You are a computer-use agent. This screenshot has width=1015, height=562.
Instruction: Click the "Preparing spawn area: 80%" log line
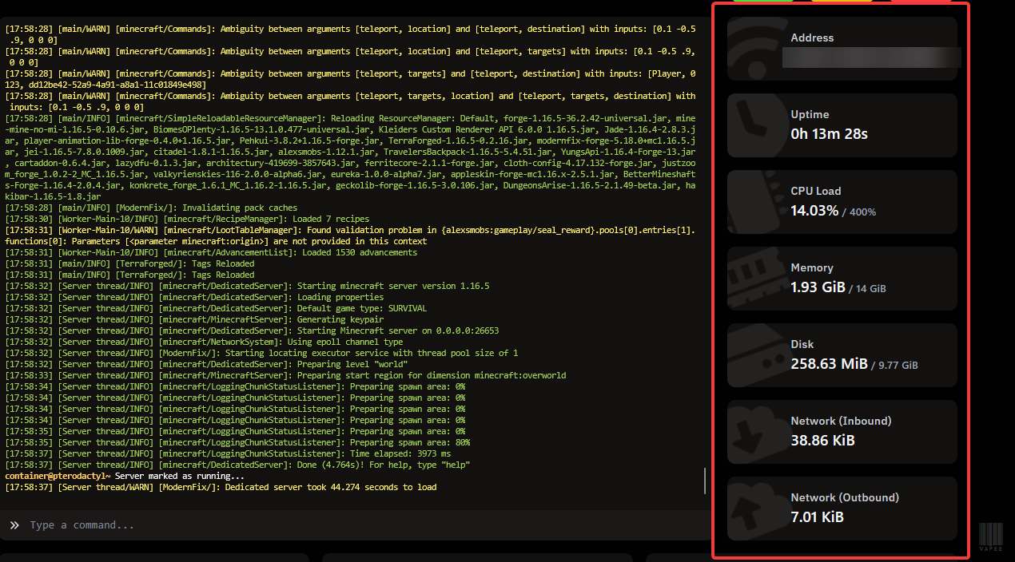point(237,442)
